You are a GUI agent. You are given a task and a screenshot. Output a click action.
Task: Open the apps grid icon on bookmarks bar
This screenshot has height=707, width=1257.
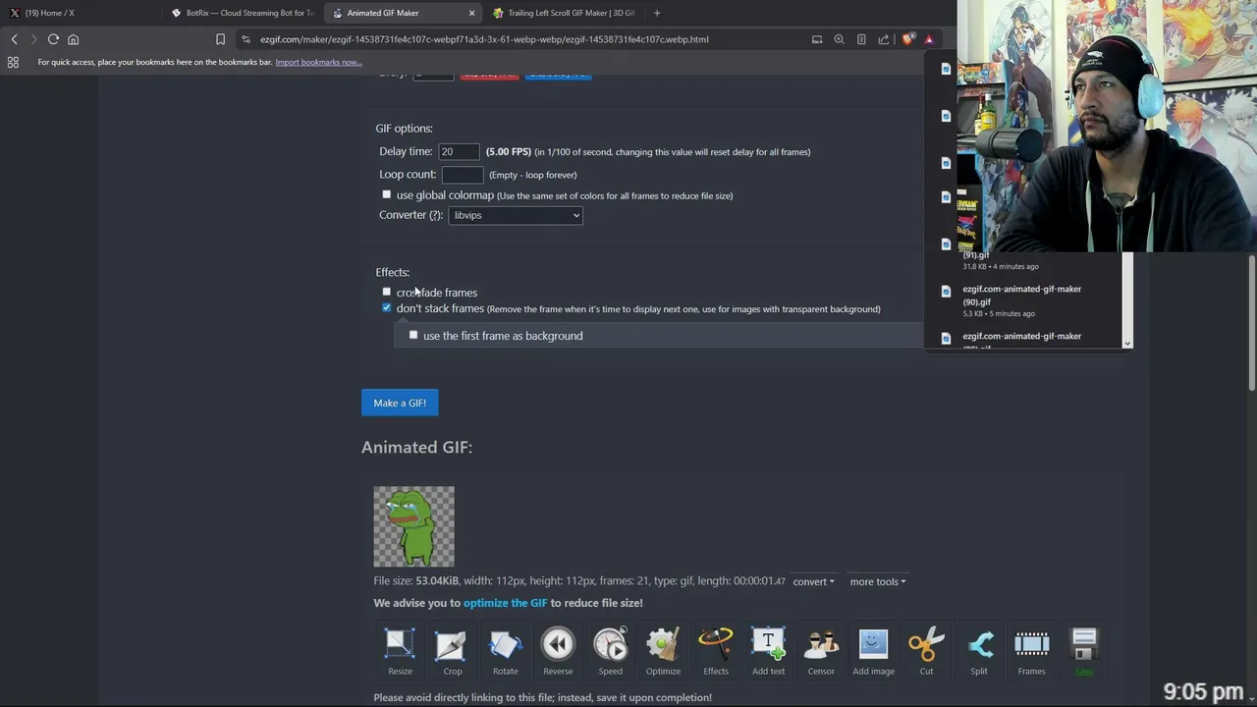(13, 62)
